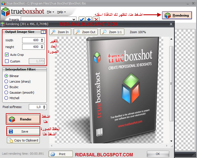This screenshot has width=197, height=158.
Task: Increase Pixel softness with up arrow
Action: click(44, 106)
